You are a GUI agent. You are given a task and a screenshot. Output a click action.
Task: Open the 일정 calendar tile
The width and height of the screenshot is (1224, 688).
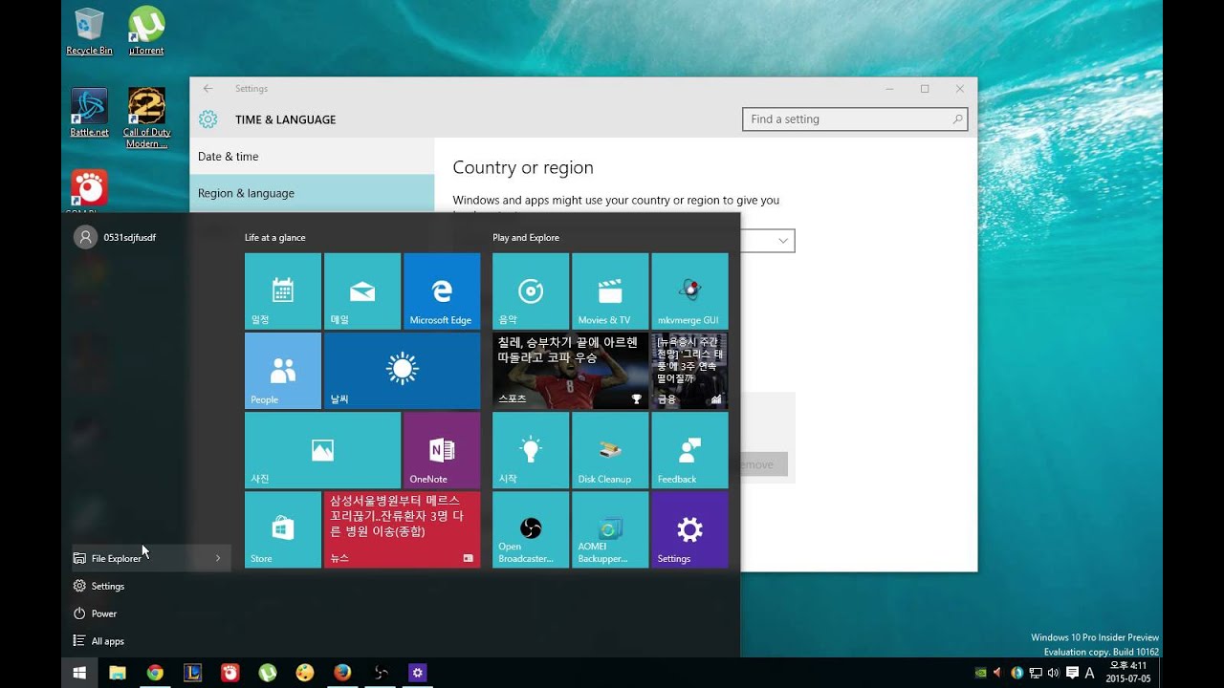[283, 291]
